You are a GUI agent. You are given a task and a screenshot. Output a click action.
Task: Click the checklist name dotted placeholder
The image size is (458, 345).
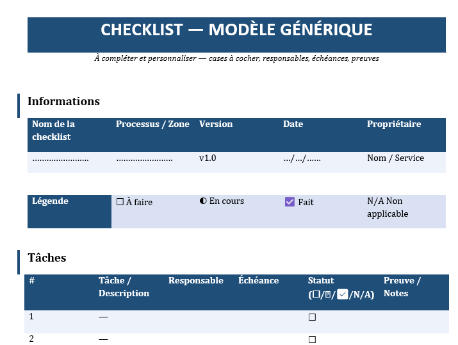click(60, 158)
